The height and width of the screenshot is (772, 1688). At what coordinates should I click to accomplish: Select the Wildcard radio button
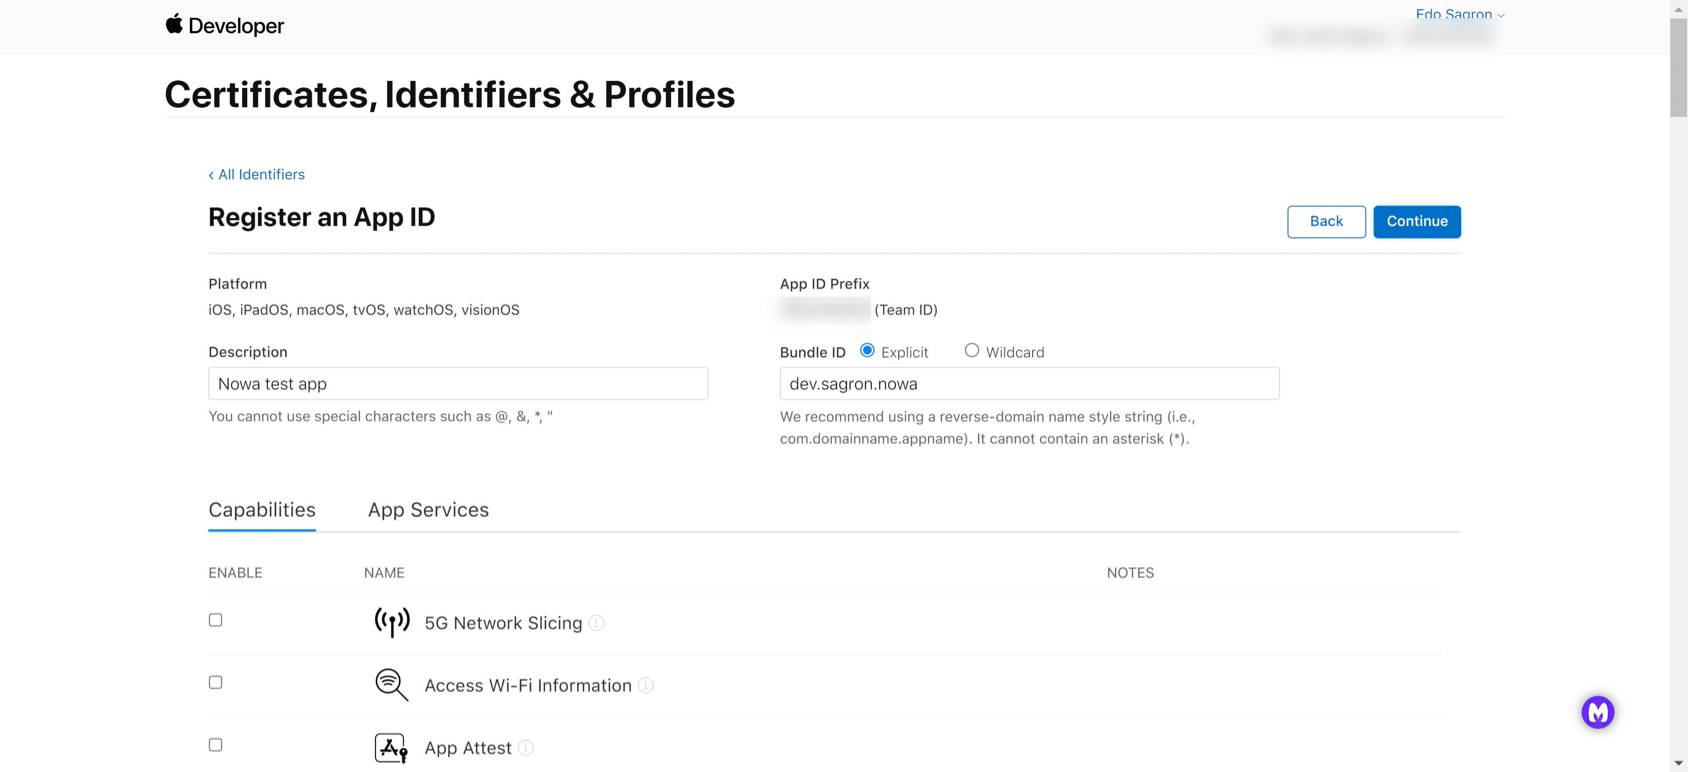972,350
